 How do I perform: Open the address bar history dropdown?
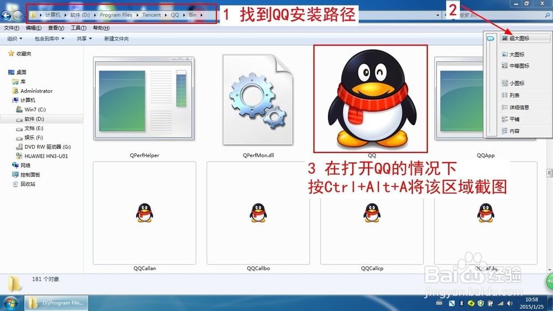pyautogui.click(x=437, y=15)
